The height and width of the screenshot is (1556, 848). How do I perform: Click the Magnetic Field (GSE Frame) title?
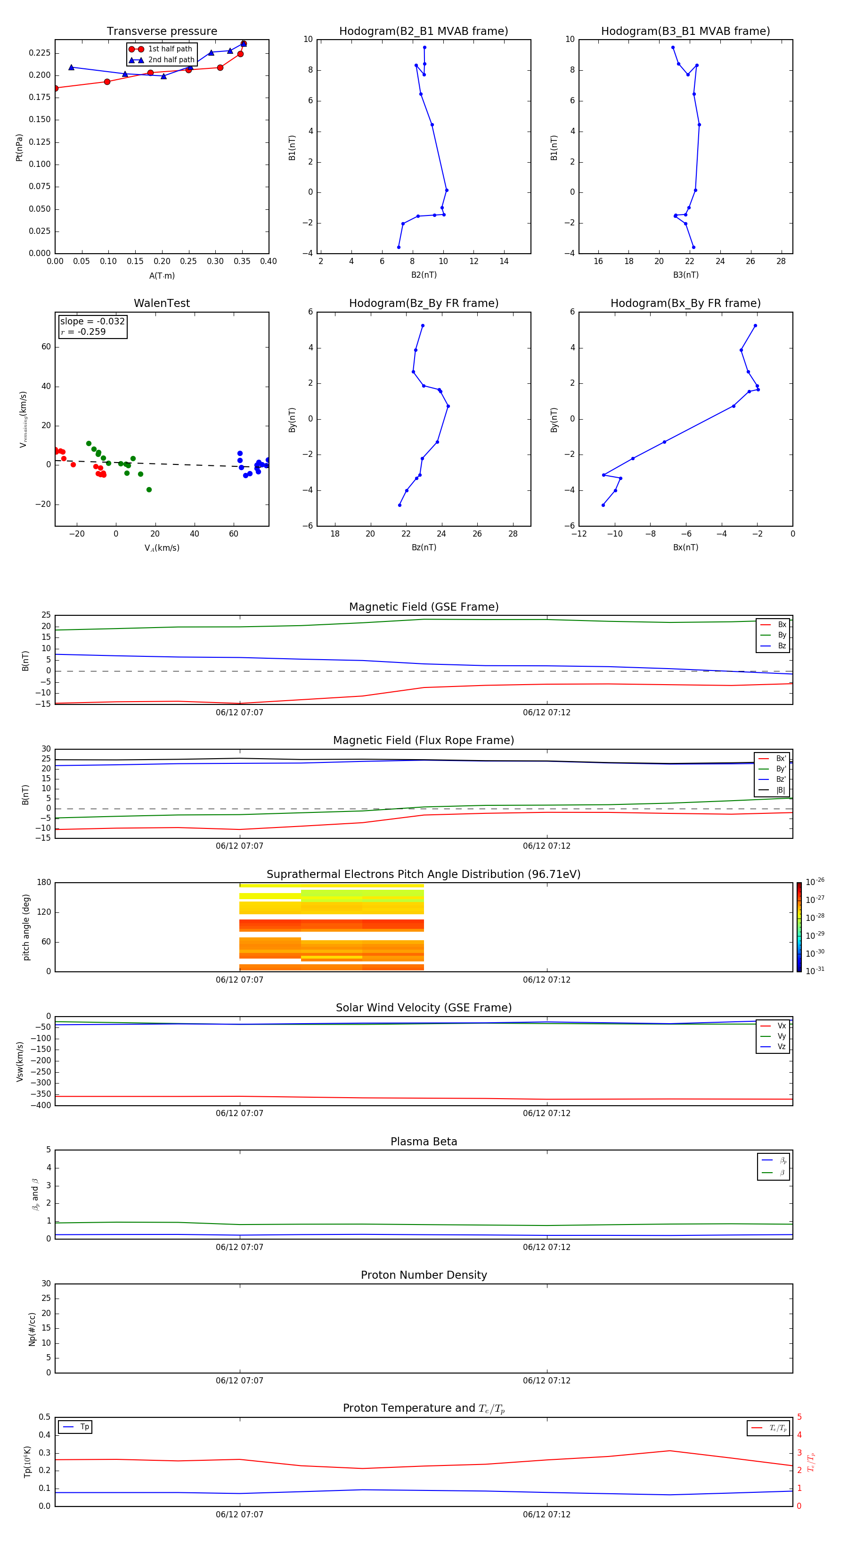point(424,607)
